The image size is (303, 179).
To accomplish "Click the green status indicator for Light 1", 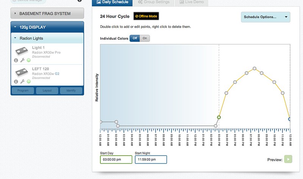I will (29, 60).
